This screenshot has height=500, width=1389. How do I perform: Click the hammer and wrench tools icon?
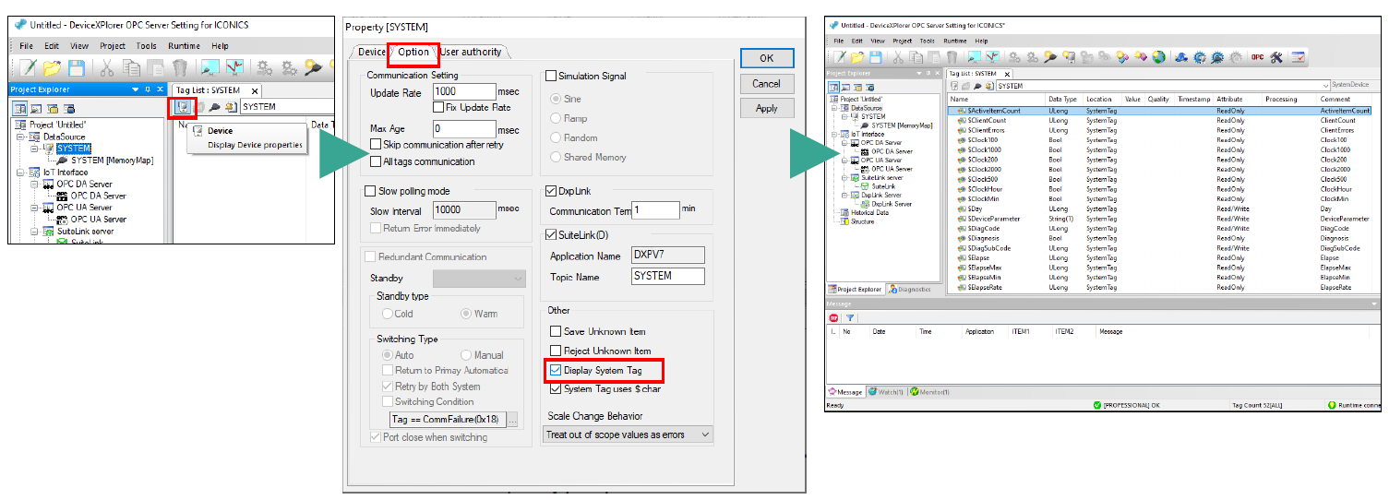click(x=1277, y=57)
